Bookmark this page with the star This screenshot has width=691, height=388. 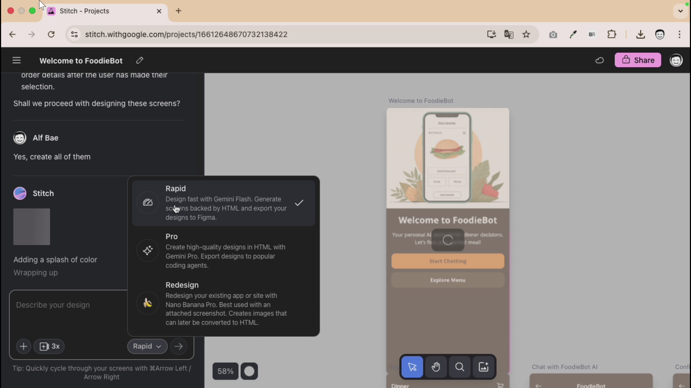tap(526, 34)
